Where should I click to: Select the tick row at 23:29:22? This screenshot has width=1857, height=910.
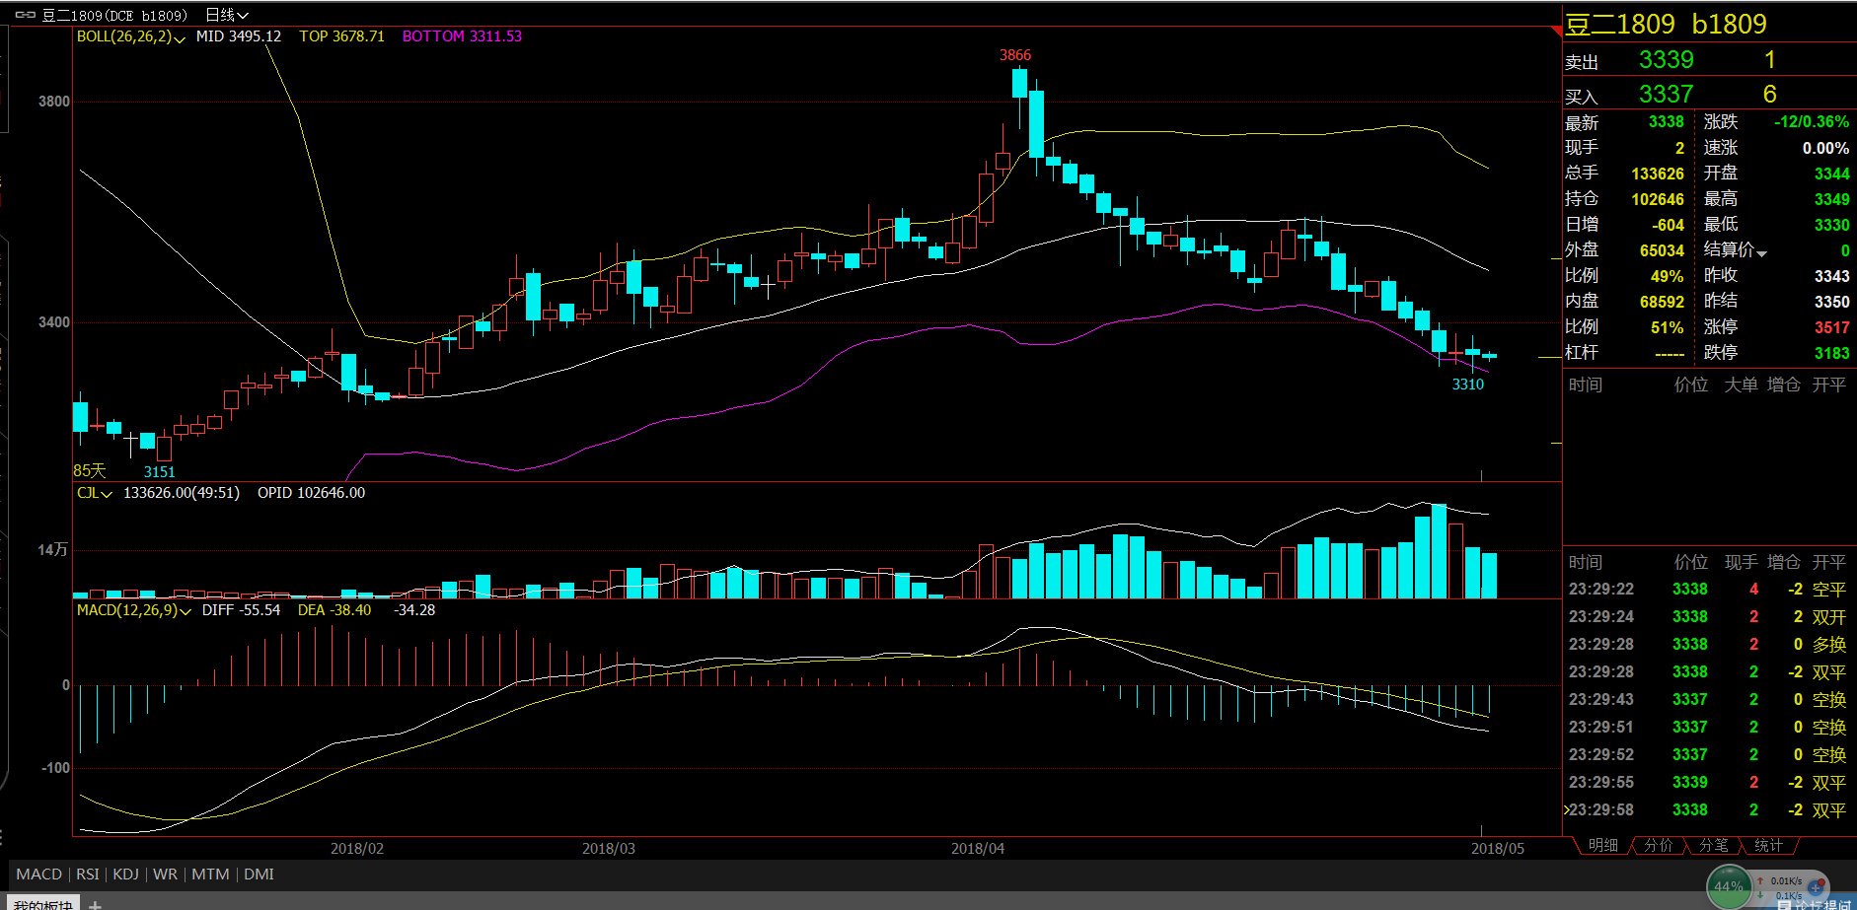pos(1708,590)
